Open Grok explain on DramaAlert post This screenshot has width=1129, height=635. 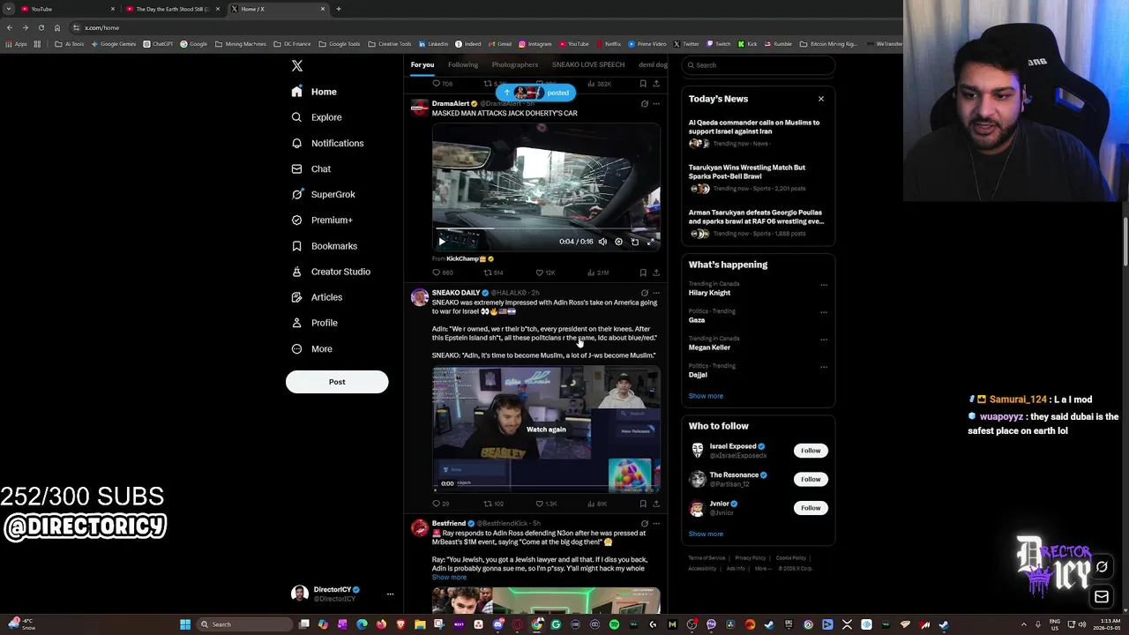coord(644,104)
